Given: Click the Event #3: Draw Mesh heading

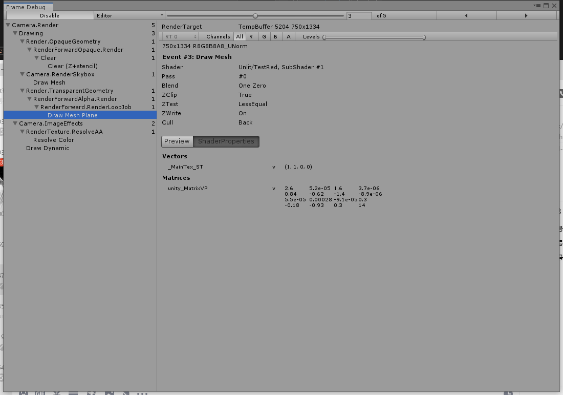Looking at the screenshot, I should tap(197, 57).
